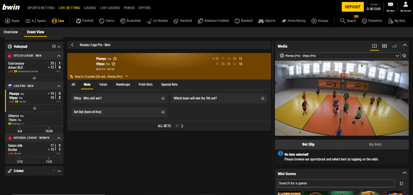
Task: Open Search in sports bar
Action: tap(348, 21)
